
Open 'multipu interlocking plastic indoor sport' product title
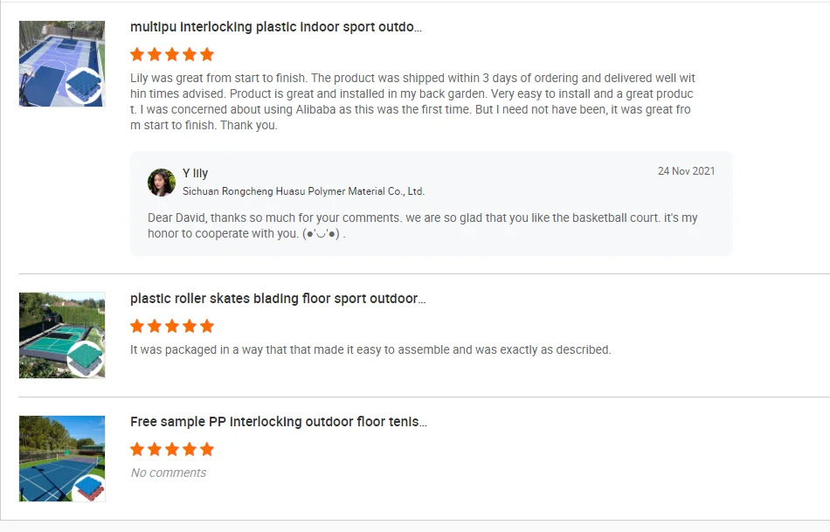276,27
